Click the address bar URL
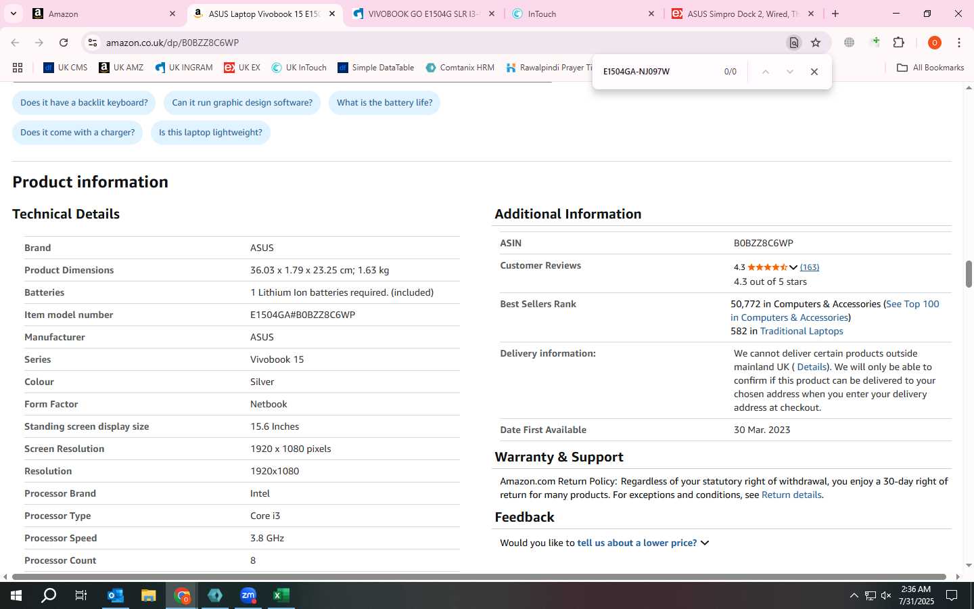 [x=172, y=43]
